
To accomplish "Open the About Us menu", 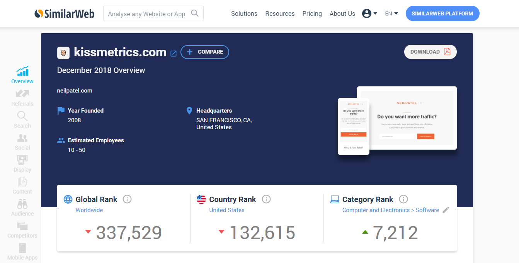I will 342,13.
